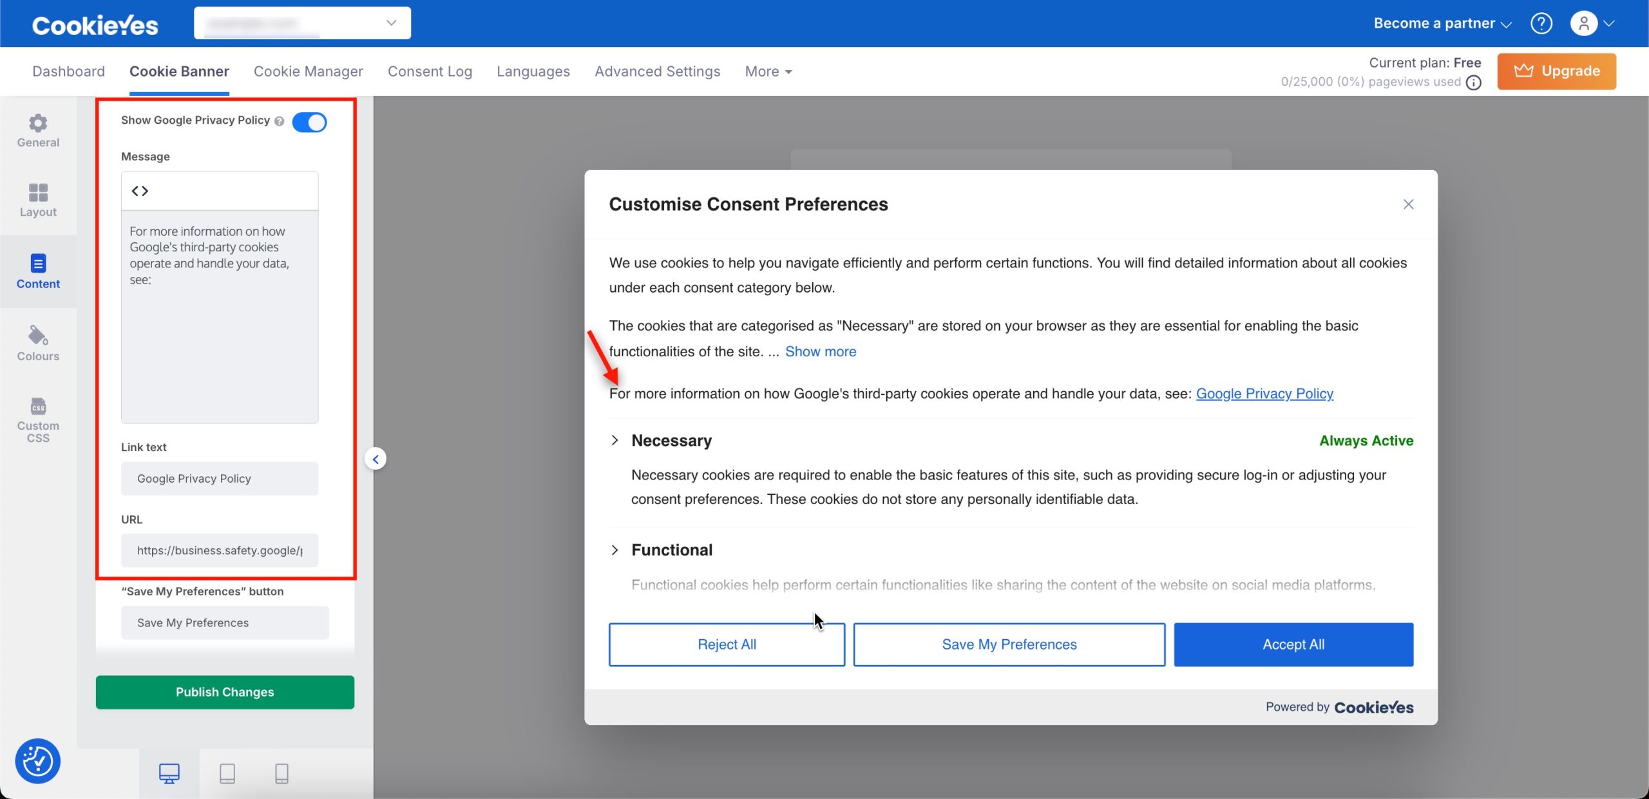
Task: Click the URL input field
Action: [219, 550]
